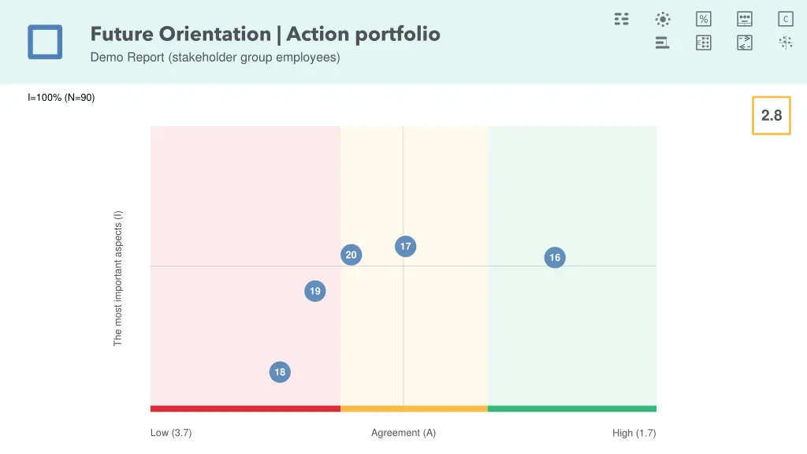Image resolution: width=807 pixels, height=454 pixels.
Task: Click the opposing arrows comparison icon
Action: 745,43
